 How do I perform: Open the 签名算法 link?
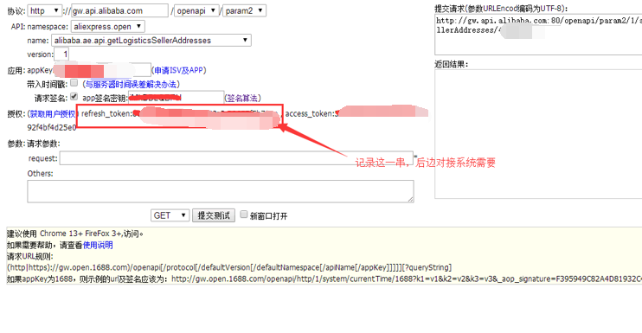tap(242, 99)
